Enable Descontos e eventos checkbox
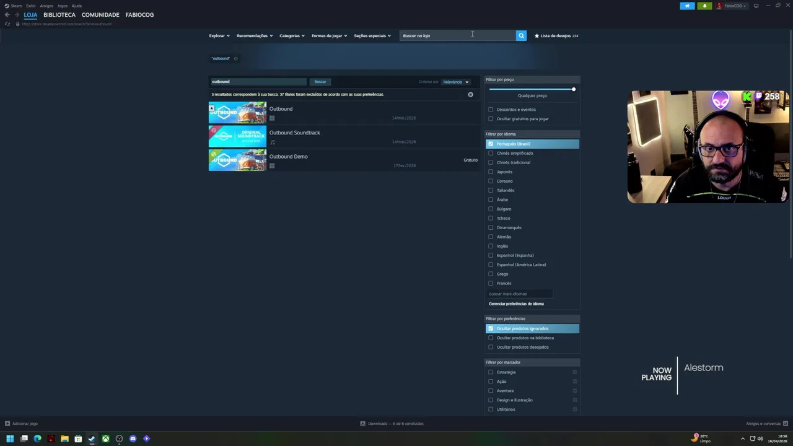The width and height of the screenshot is (793, 446). 491,110
